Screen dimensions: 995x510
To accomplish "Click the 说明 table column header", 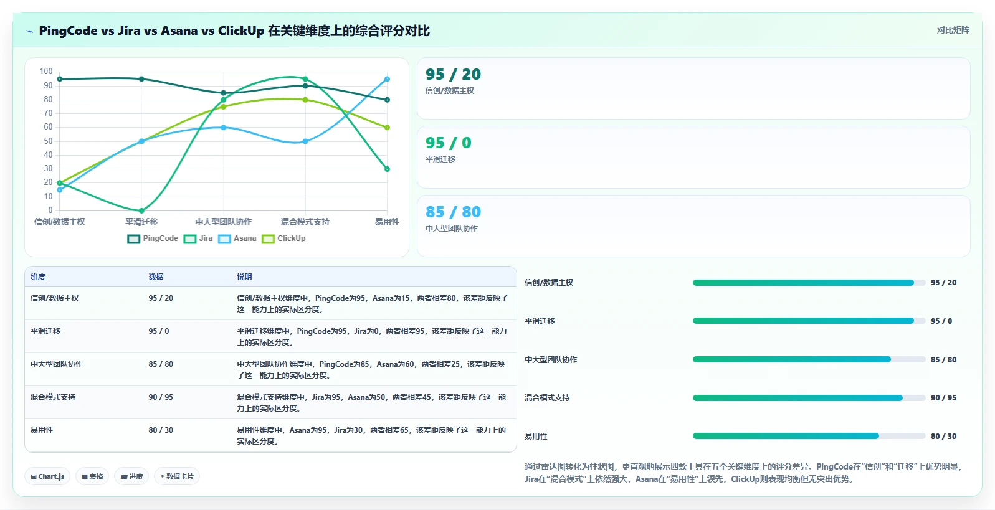I will click(x=244, y=277).
